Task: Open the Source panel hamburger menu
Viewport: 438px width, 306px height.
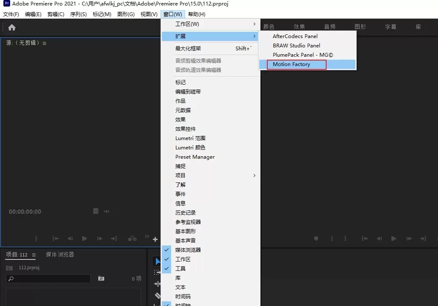Action: 44,43
